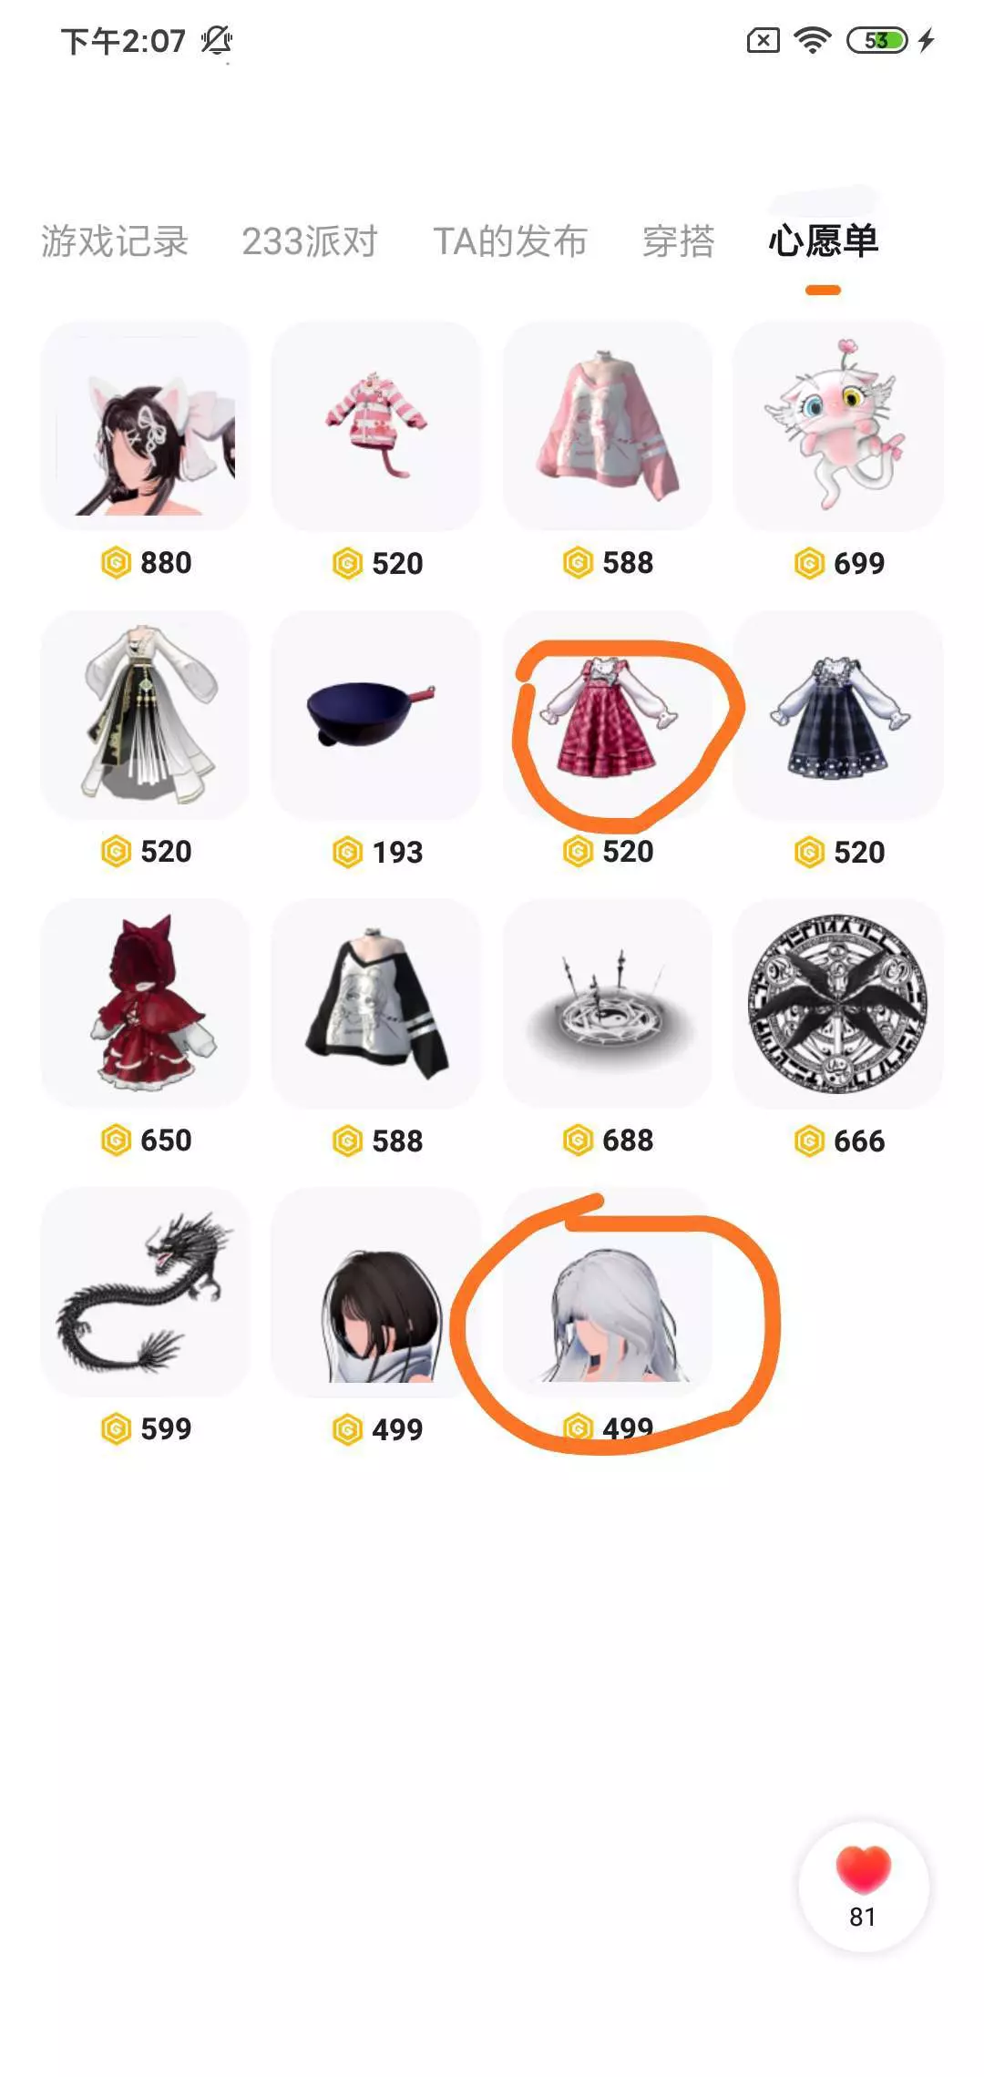This screenshot has height=2077, width=984.
Task: Open the winged white cat pet item
Action: [838, 425]
